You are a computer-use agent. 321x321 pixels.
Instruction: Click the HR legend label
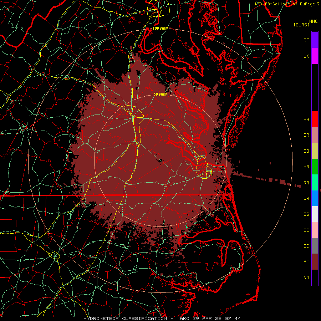[x=306, y=167]
